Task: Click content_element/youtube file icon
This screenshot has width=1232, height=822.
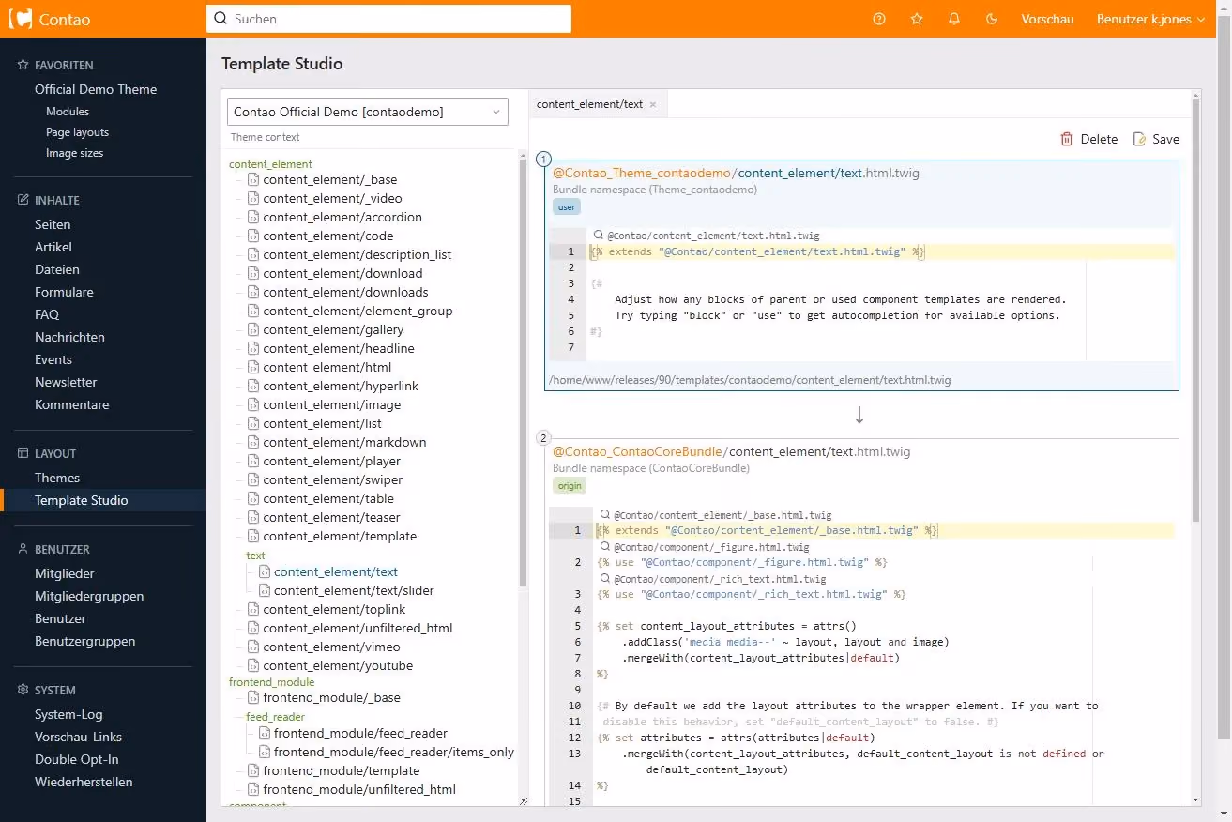Action: tap(253, 665)
